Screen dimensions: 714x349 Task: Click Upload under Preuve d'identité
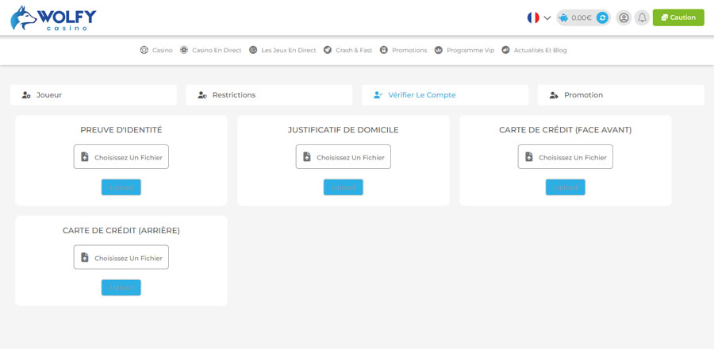pyautogui.click(x=121, y=187)
